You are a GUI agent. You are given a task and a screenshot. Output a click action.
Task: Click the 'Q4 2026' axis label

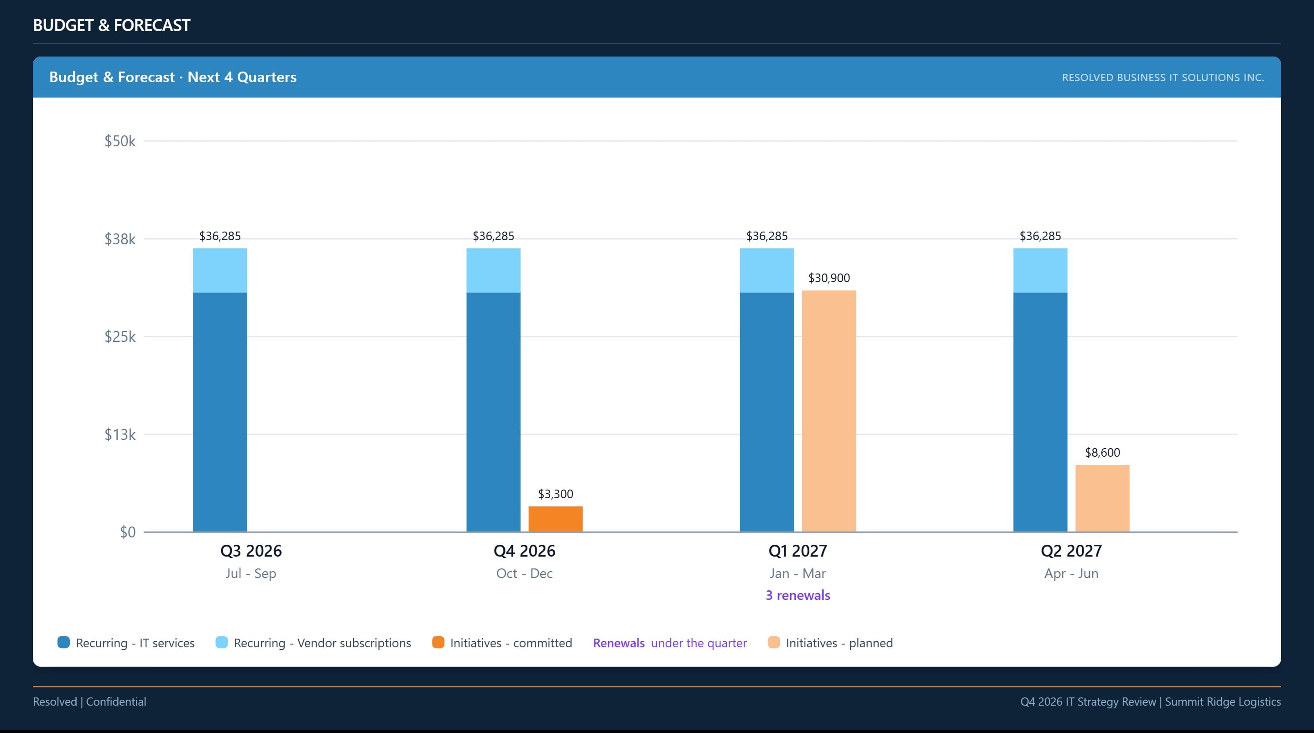(x=524, y=551)
